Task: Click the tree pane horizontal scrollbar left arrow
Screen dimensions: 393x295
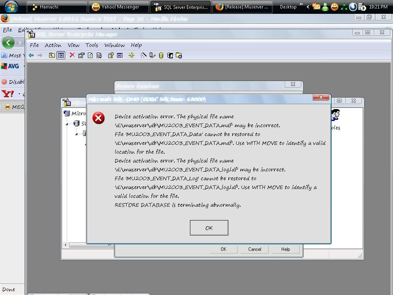Action: point(65,245)
